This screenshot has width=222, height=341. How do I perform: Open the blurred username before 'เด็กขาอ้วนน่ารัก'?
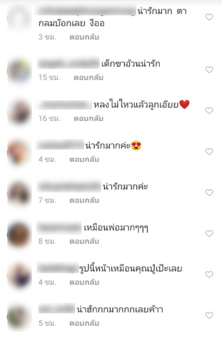click(x=68, y=63)
